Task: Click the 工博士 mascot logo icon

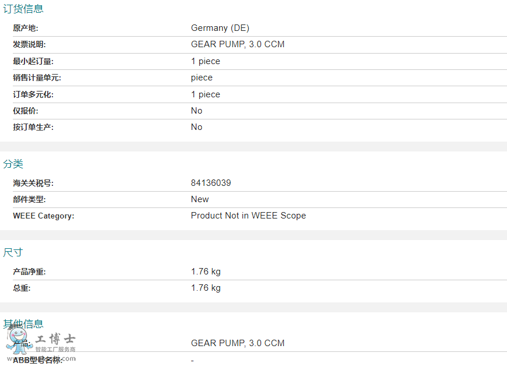Action: (x=19, y=340)
